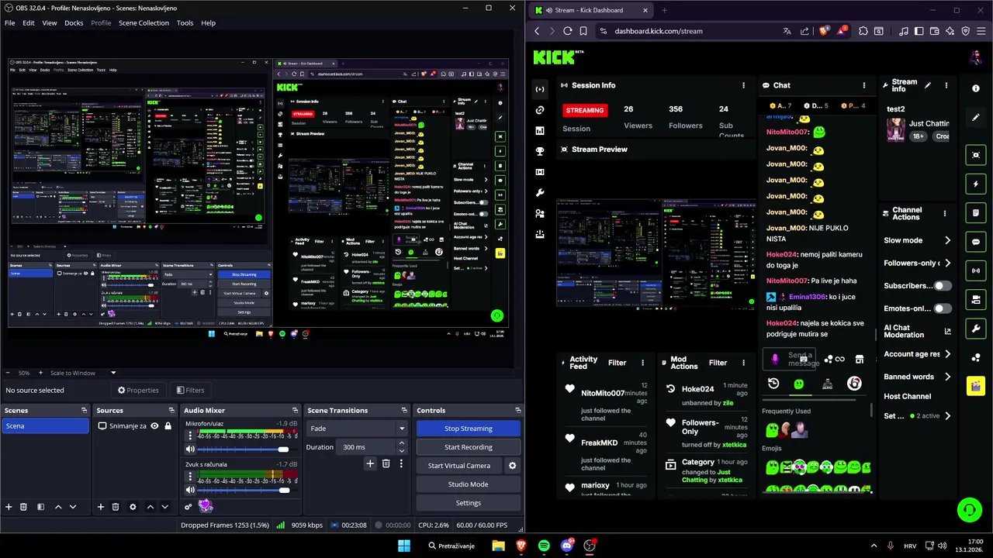Open Kick support headset button
The height and width of the screenshot is (558, 993).
(x=968, y=509)
